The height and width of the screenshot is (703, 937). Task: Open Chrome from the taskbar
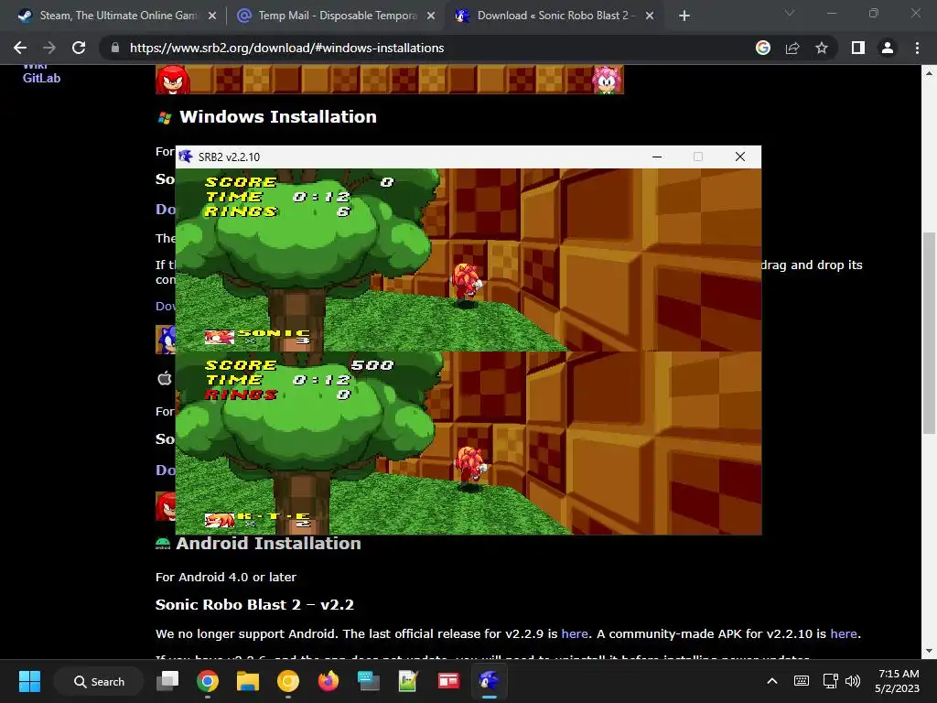208,681
